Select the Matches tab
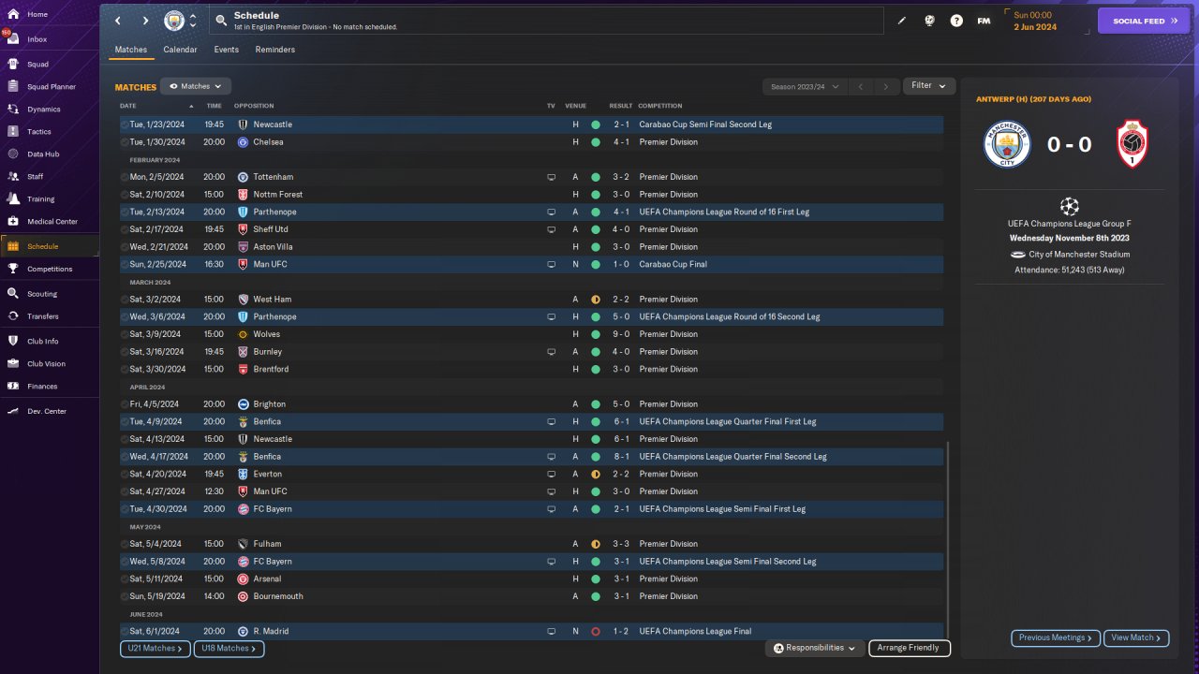This screenshot has height=674, width=1199. point(131,50)
